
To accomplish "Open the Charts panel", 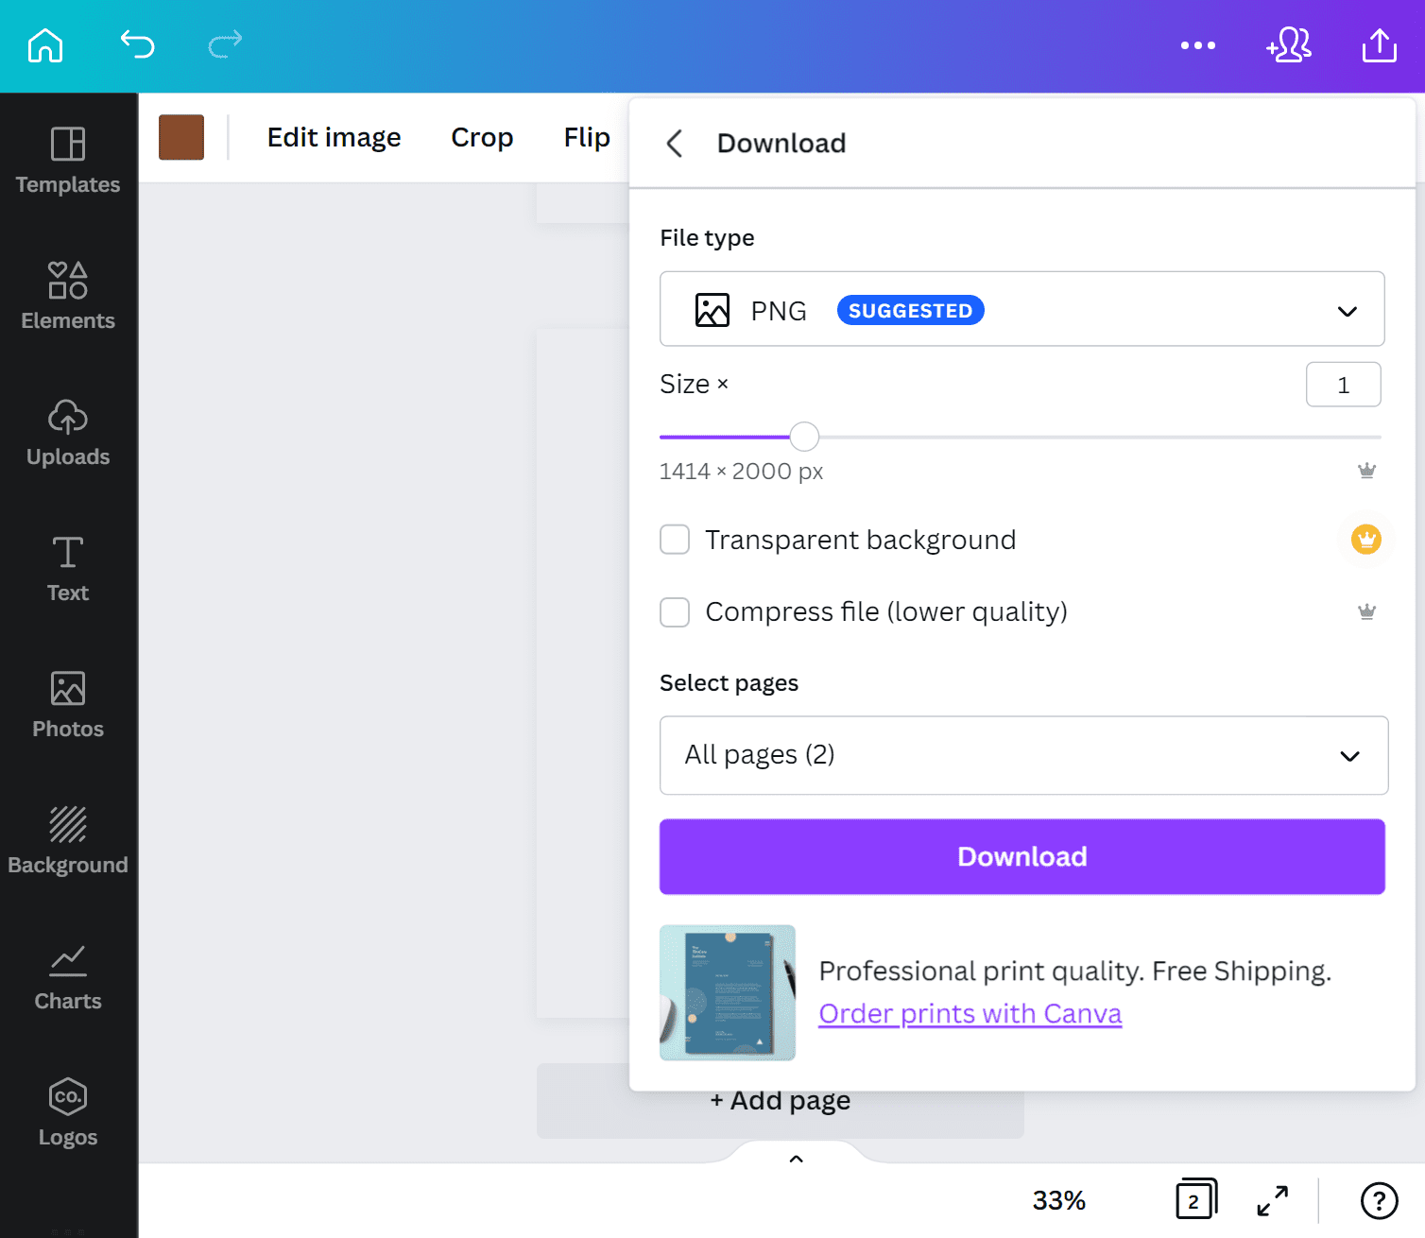I will (68, 977).
